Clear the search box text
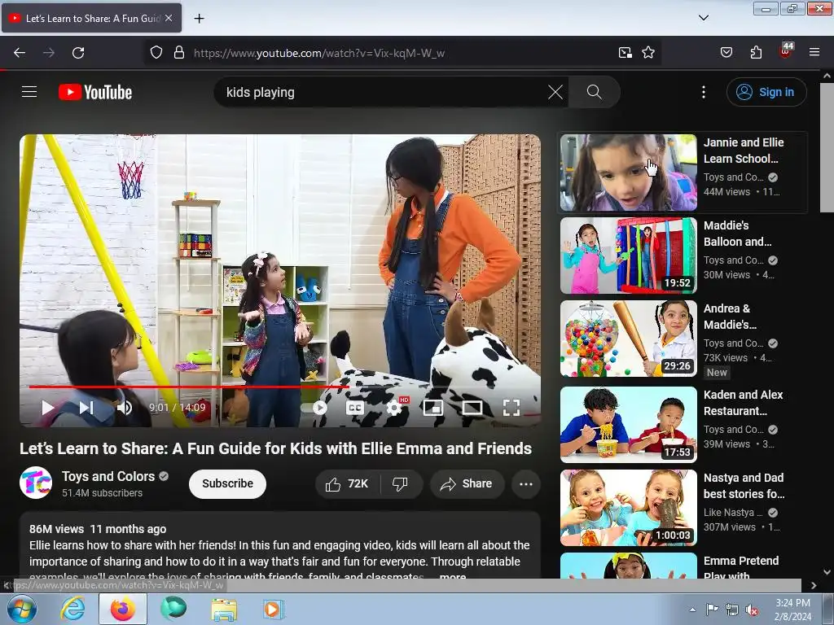Image resolution: width=834 pixels, height=625 pixels. (555, 92)
